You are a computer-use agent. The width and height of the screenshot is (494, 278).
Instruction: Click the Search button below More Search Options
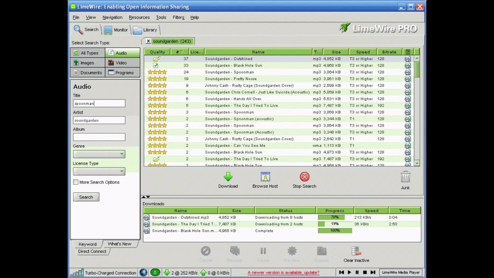[x=86, y=197]
